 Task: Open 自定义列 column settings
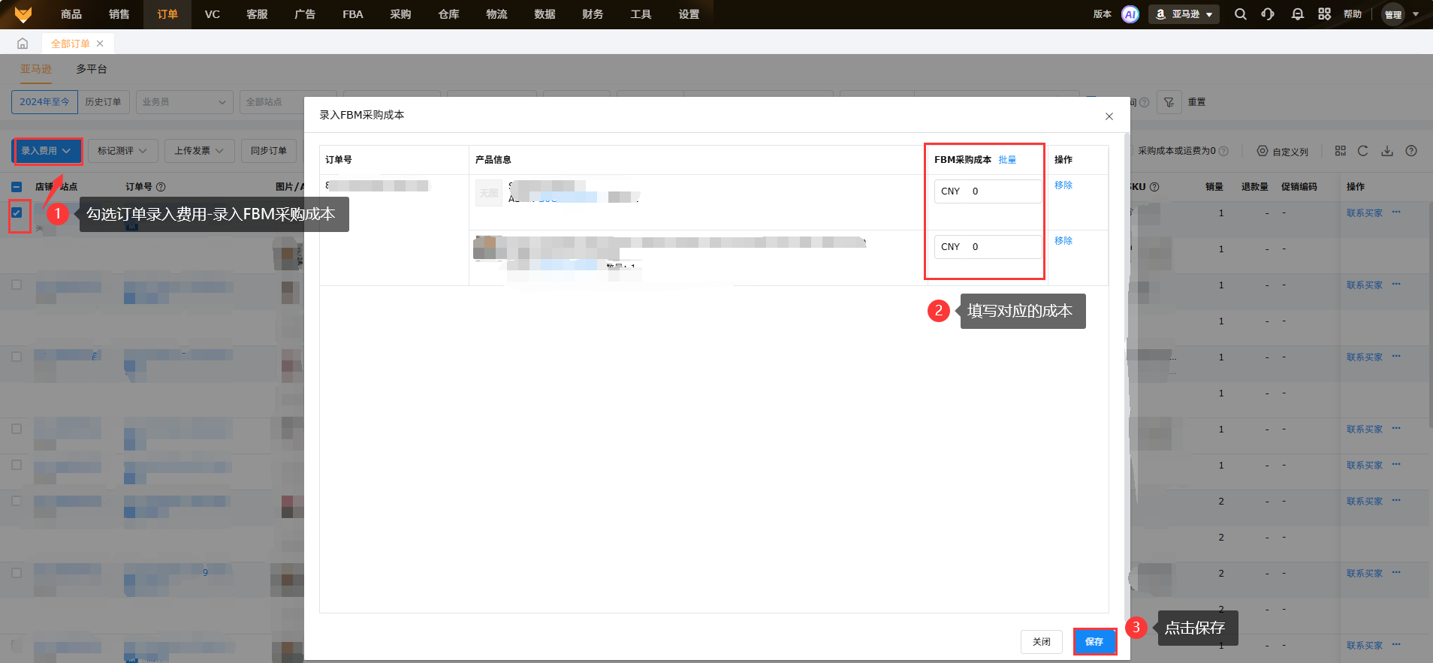pos(1283,151)
